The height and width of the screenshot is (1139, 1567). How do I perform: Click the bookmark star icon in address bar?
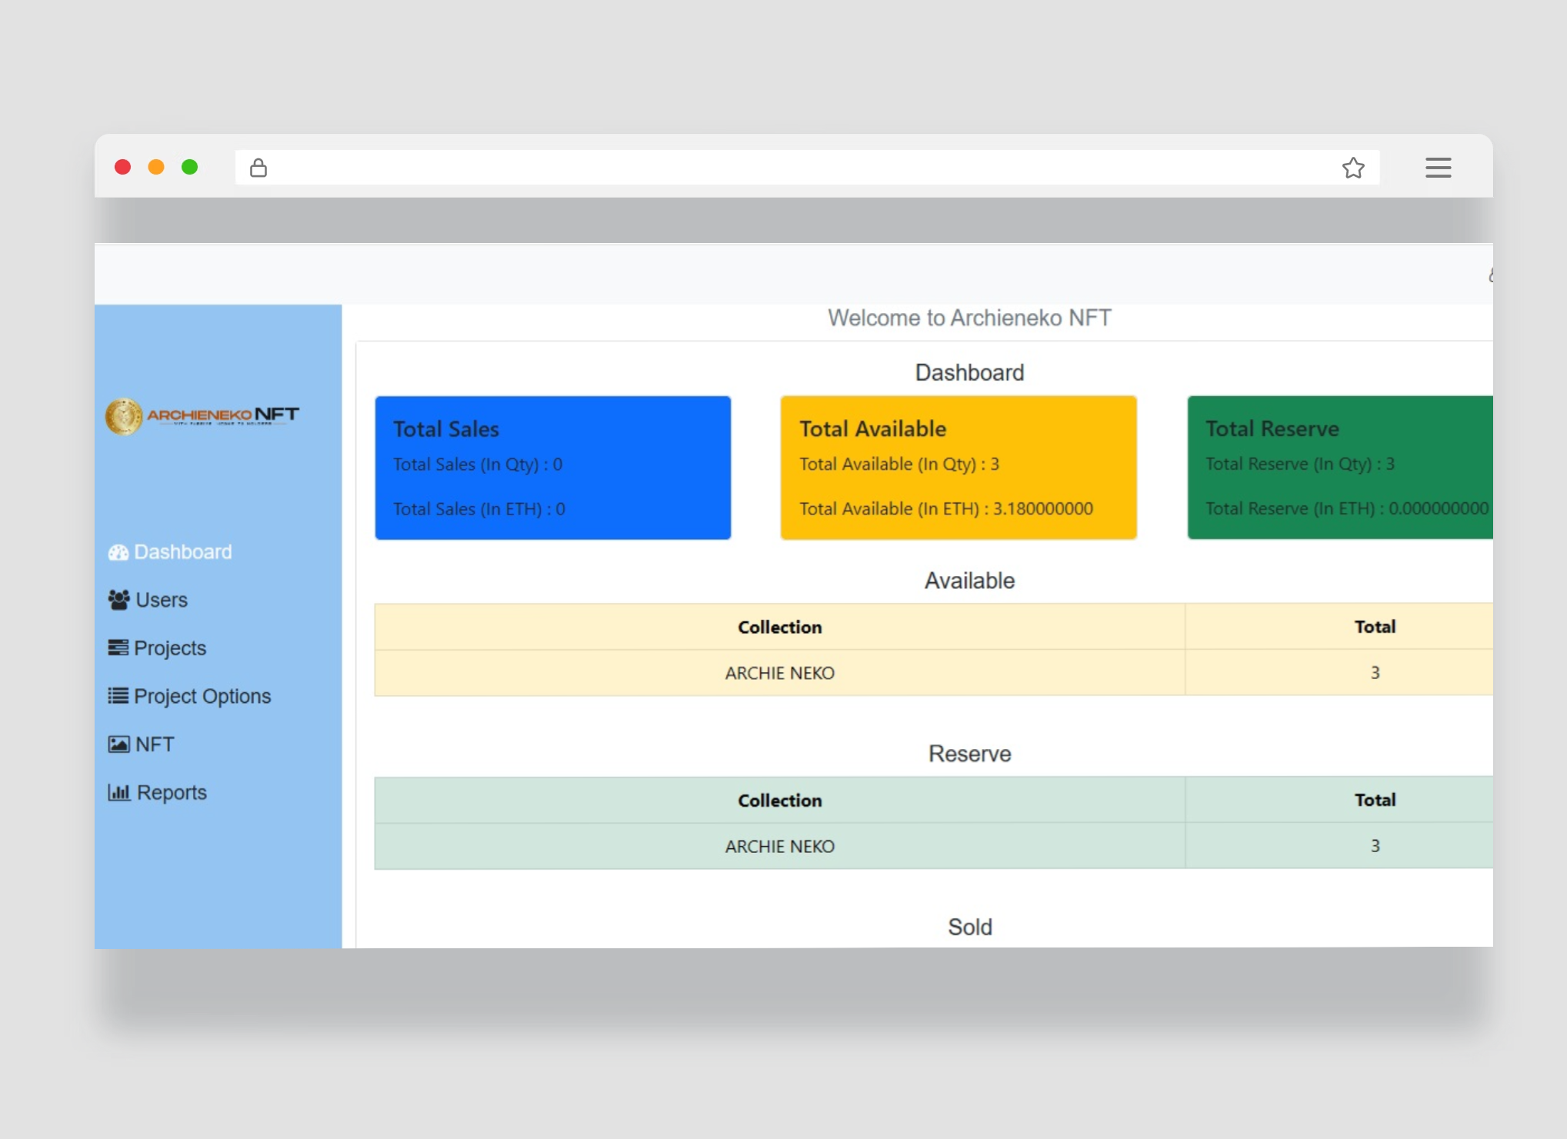coord(1353,168)
